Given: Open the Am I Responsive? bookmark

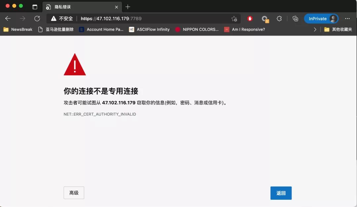Looking at the screenshot, I should 245,29.
